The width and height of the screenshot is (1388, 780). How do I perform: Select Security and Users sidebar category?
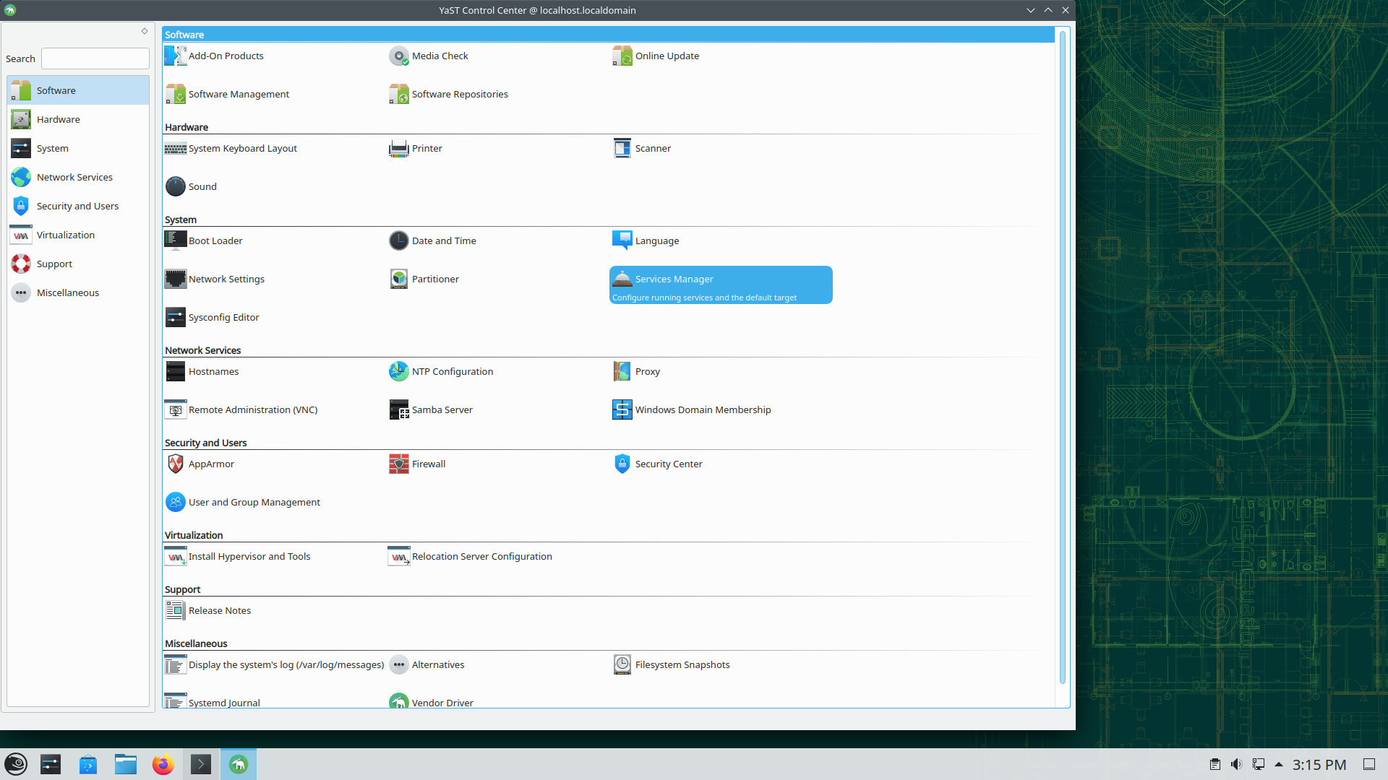point(78,206)
